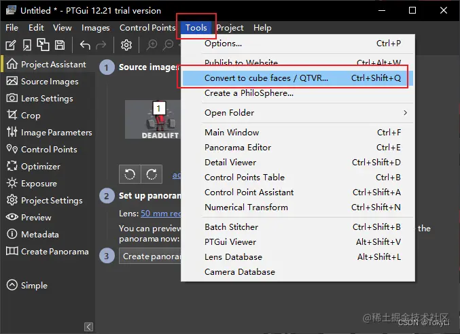Close the open Tools menu
The image size is (460, 334).
point(196,28)
